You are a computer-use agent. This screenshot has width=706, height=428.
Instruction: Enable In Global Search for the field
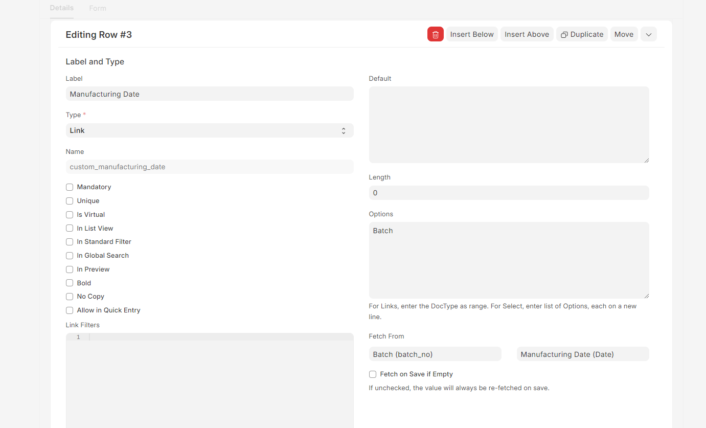[70, 255]
